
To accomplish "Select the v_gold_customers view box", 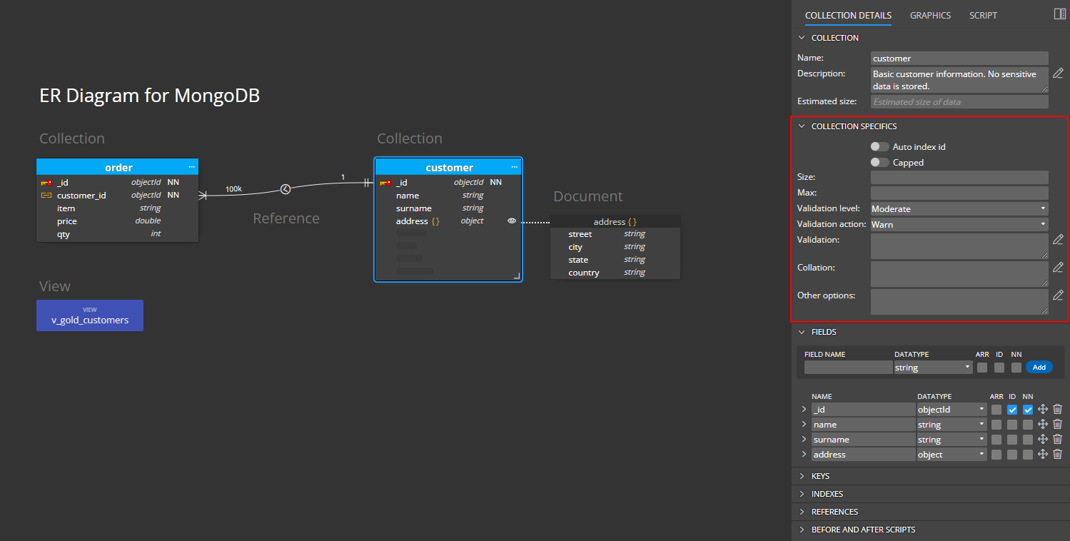I will coord(90,315).
